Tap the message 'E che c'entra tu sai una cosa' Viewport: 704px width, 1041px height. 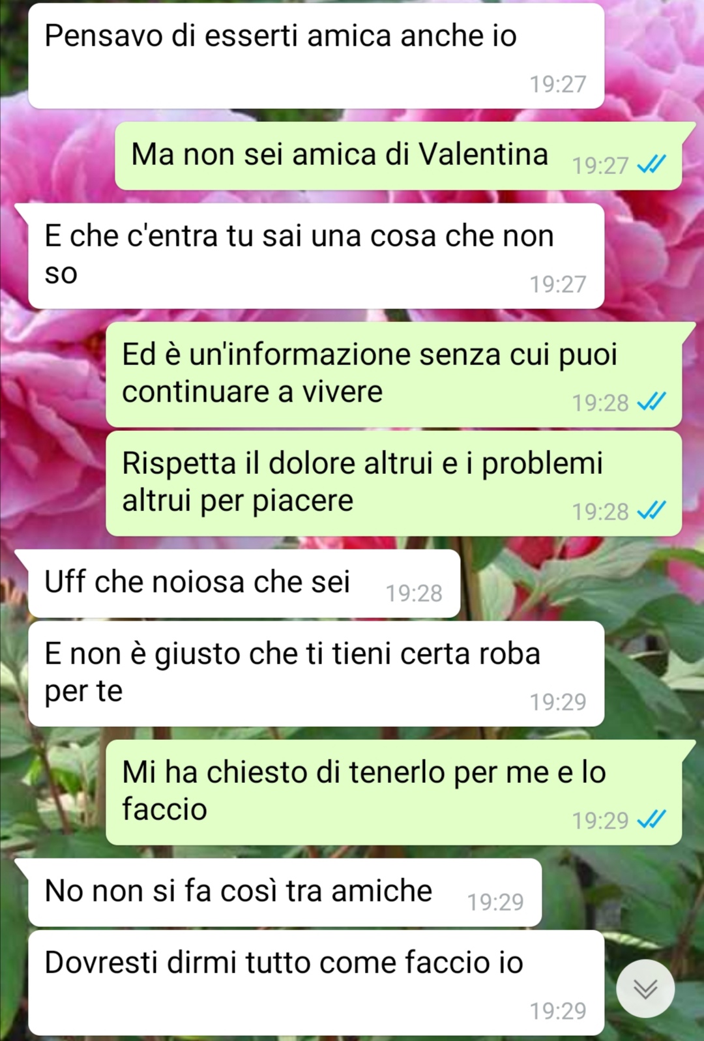[316, 256]
